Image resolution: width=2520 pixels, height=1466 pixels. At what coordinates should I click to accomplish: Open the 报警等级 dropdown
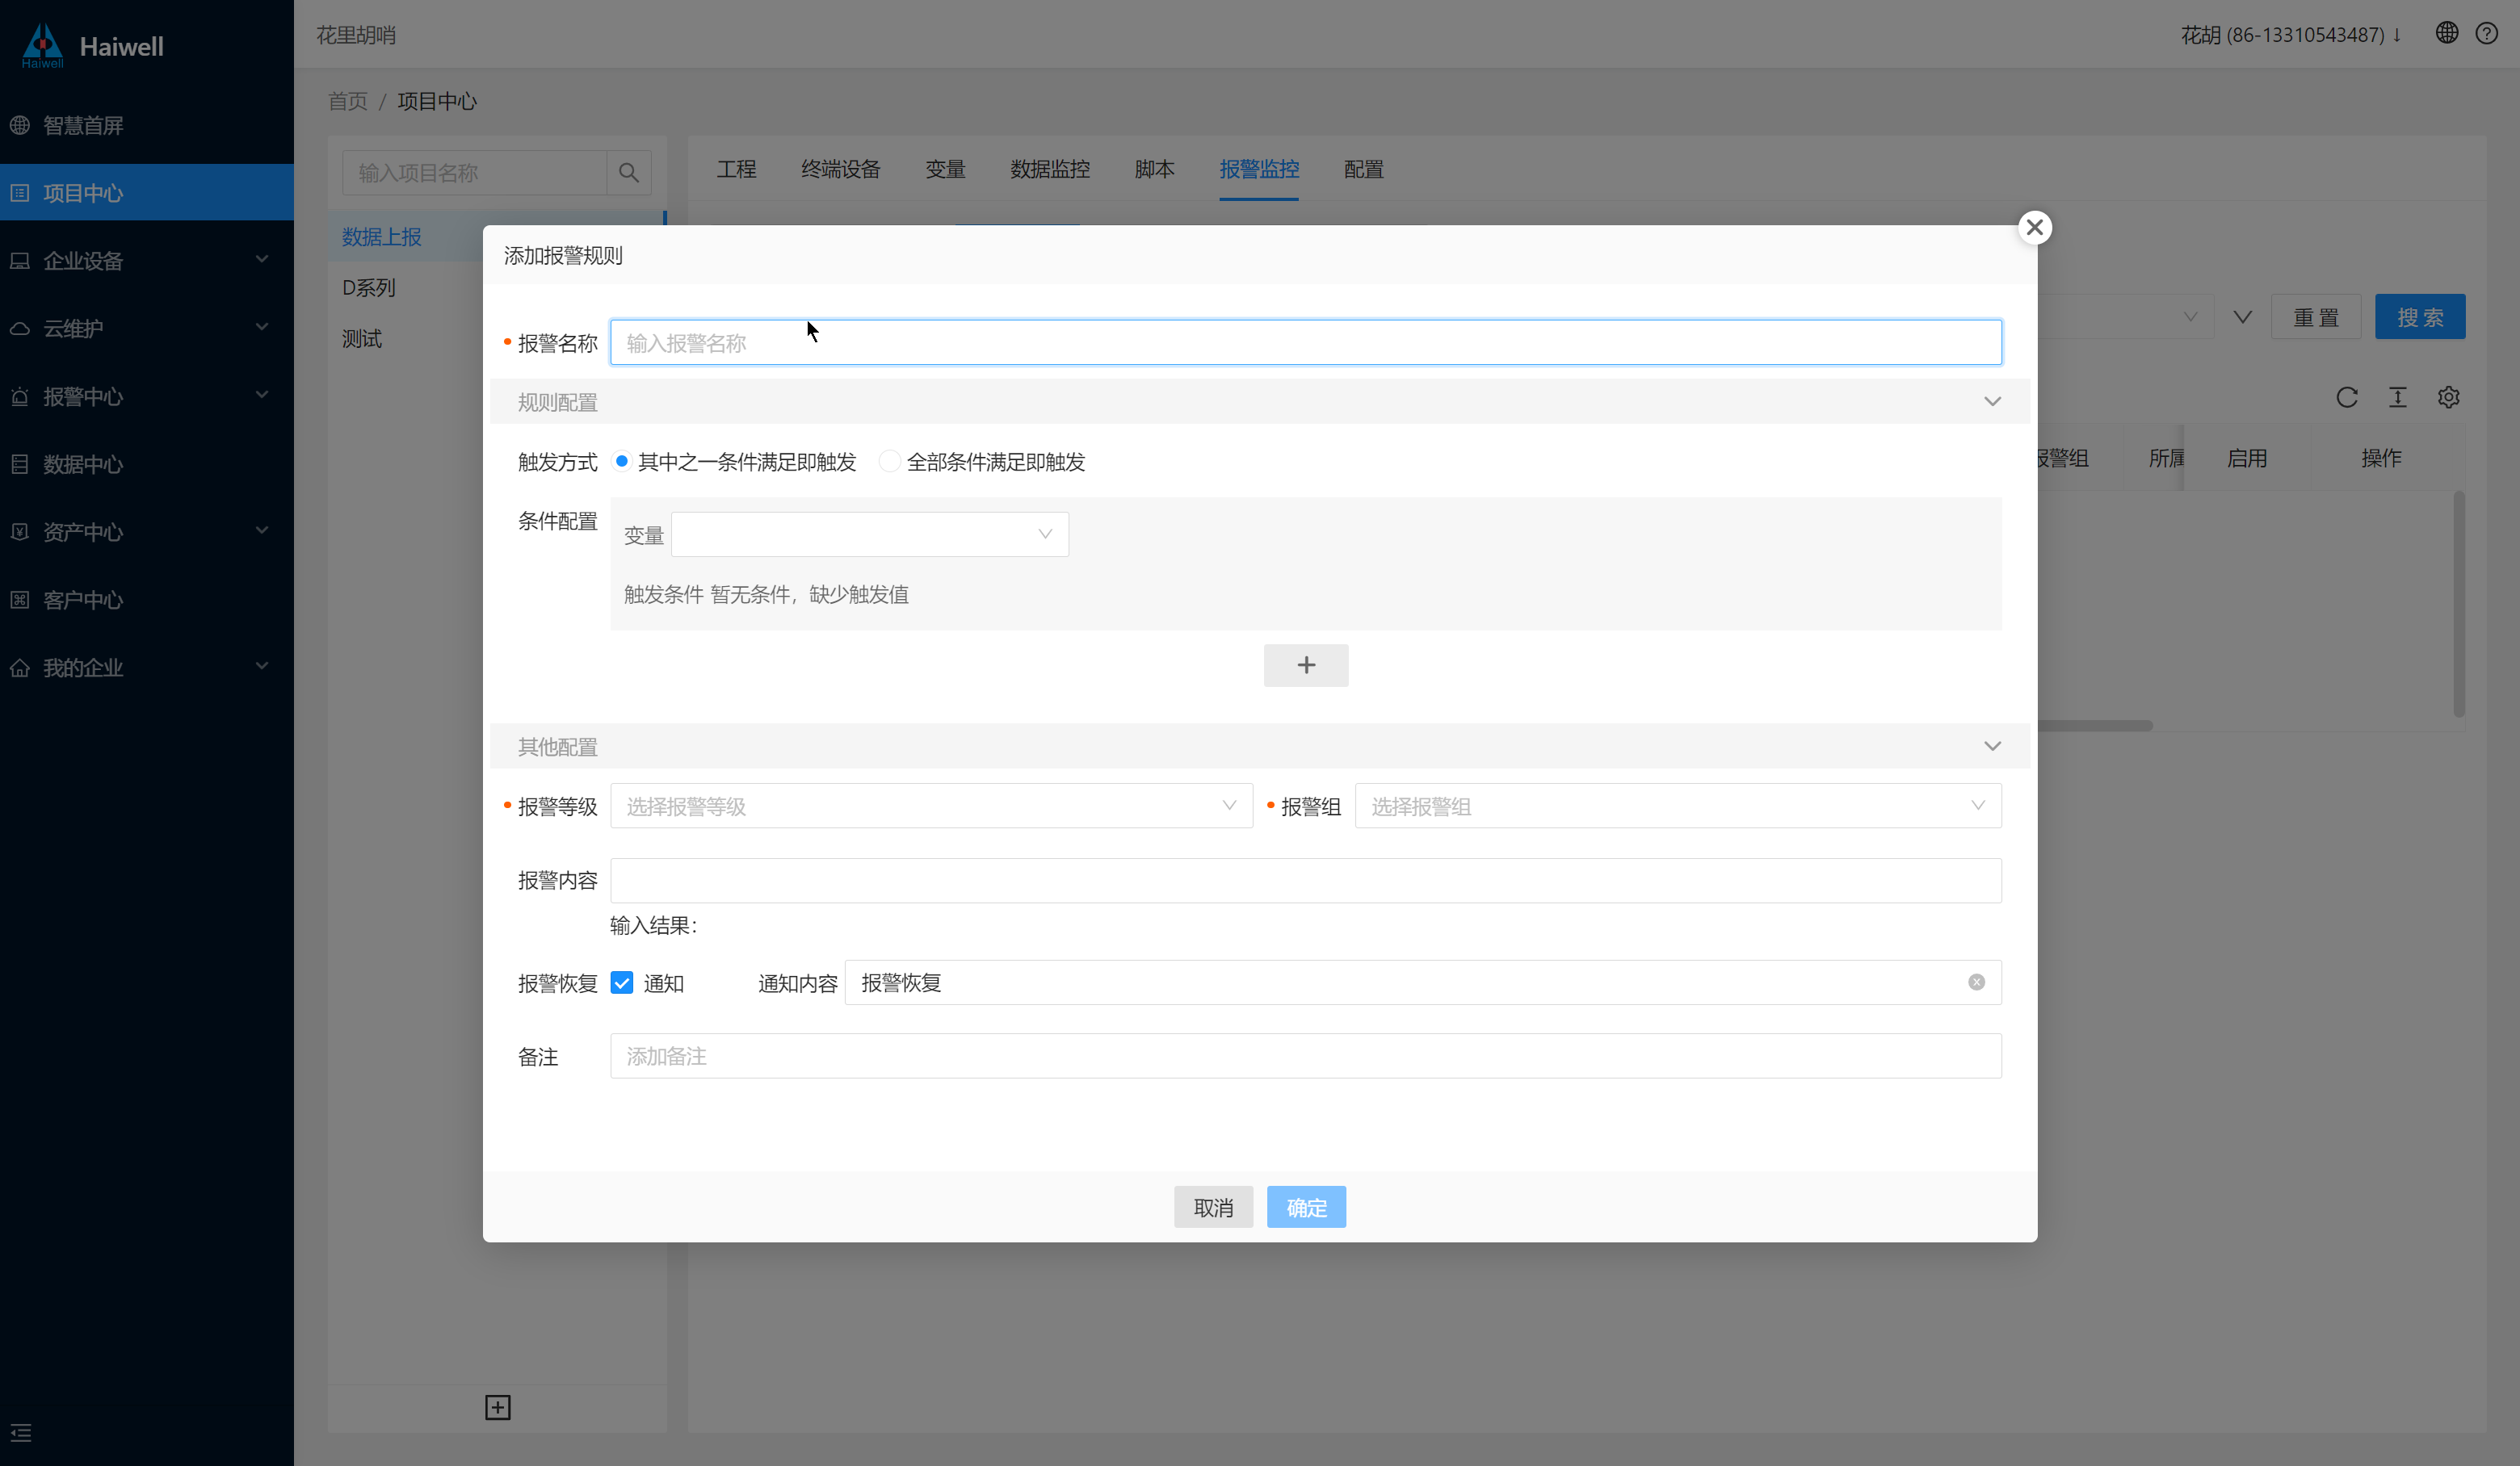coord(931,806)
